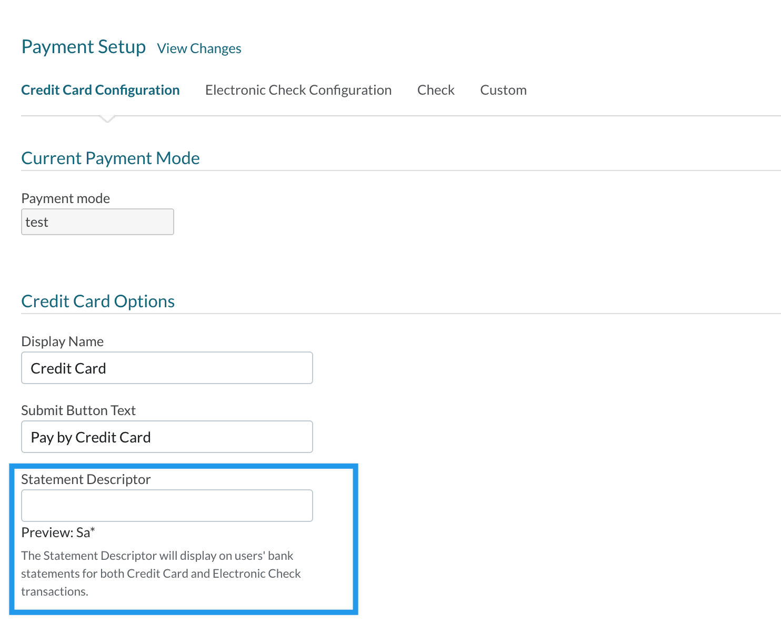This screenshot has width=781, height=644.
Task: Click the Payment mode field showing test
Action: click(97, 222)
